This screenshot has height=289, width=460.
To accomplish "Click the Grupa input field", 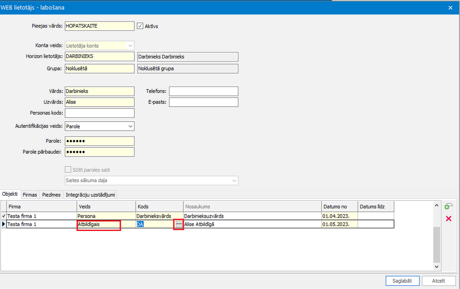I will pyautogui.click(x=99, y=69).
